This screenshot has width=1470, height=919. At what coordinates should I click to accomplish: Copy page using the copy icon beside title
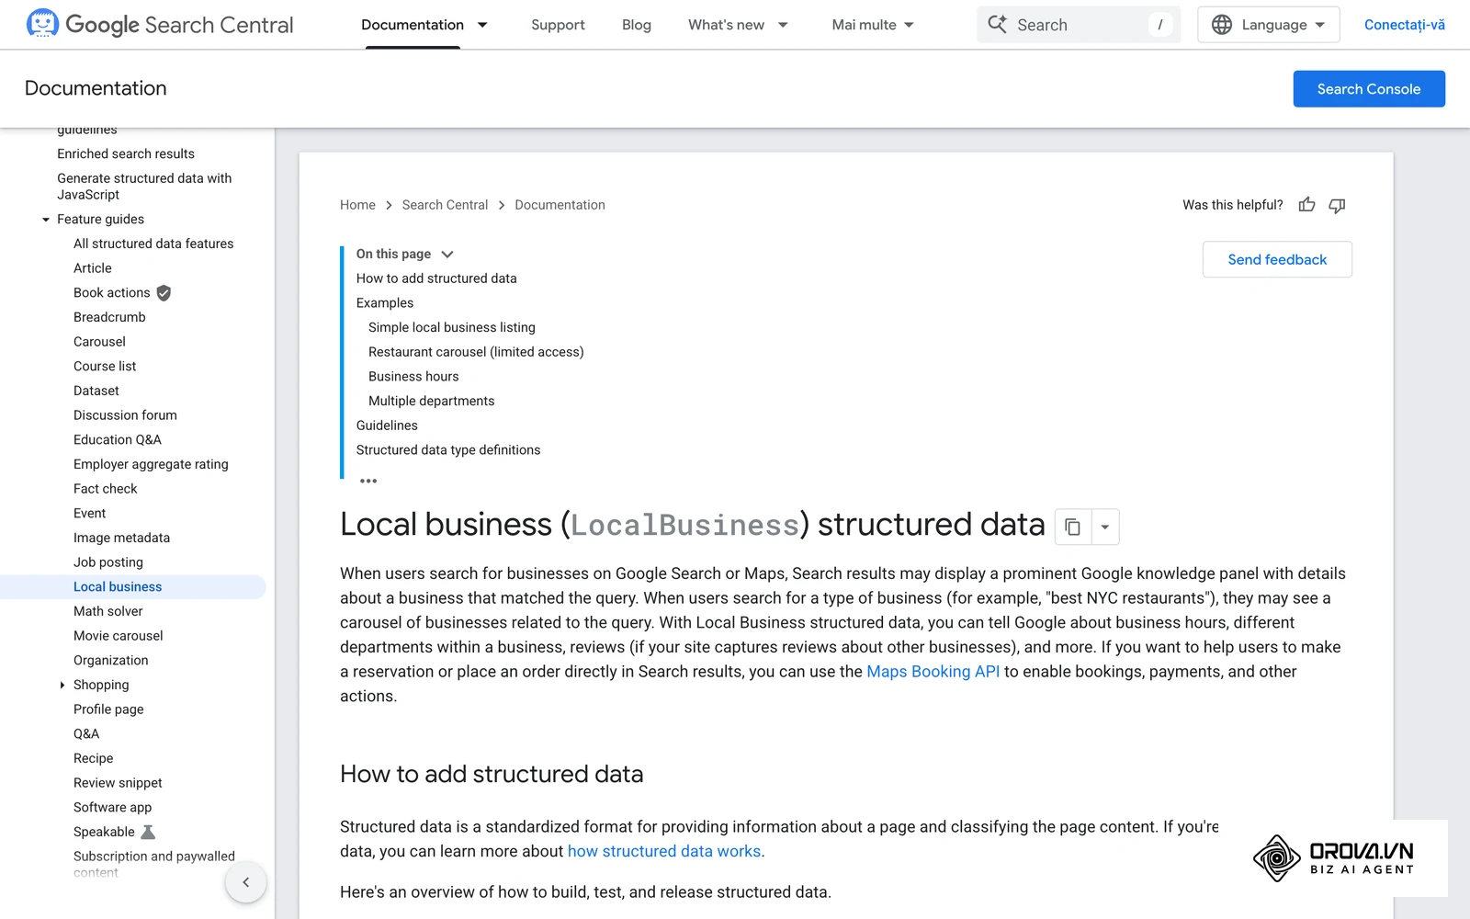pyautogui.click(x=1072, y=527)
